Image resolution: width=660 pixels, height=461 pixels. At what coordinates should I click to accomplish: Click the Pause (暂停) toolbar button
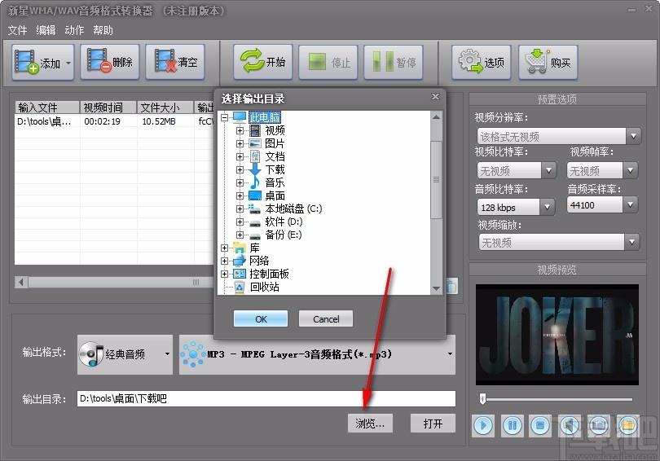(x=394, y=62)
